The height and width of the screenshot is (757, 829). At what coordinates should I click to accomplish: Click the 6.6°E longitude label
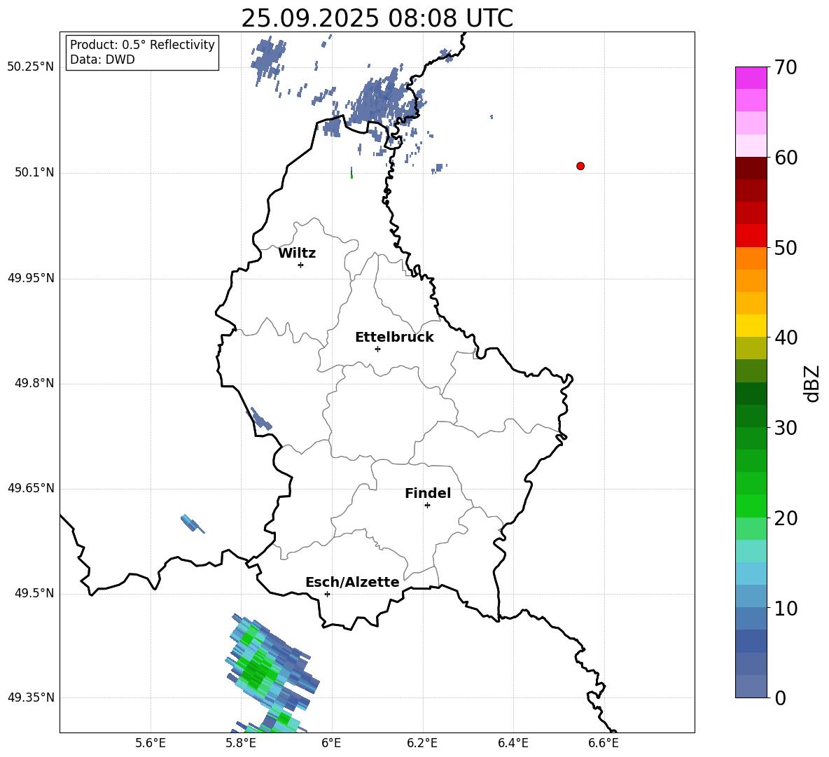(x=604, y=743)
